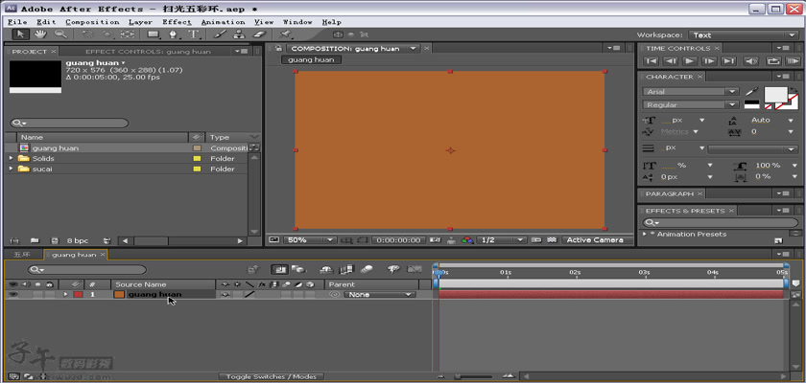Select the Selection arrow tool

tap(20, 34)
